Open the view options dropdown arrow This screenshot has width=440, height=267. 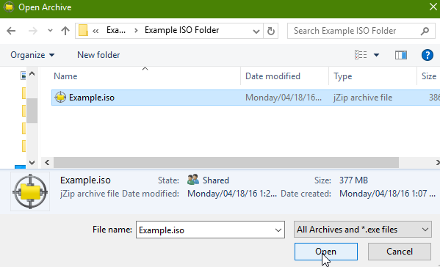pos(376,55)
